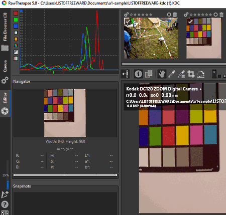Set fifth star rating on grass thumbnail
This screenshot has width=226, height=215.
click(147, 15)
